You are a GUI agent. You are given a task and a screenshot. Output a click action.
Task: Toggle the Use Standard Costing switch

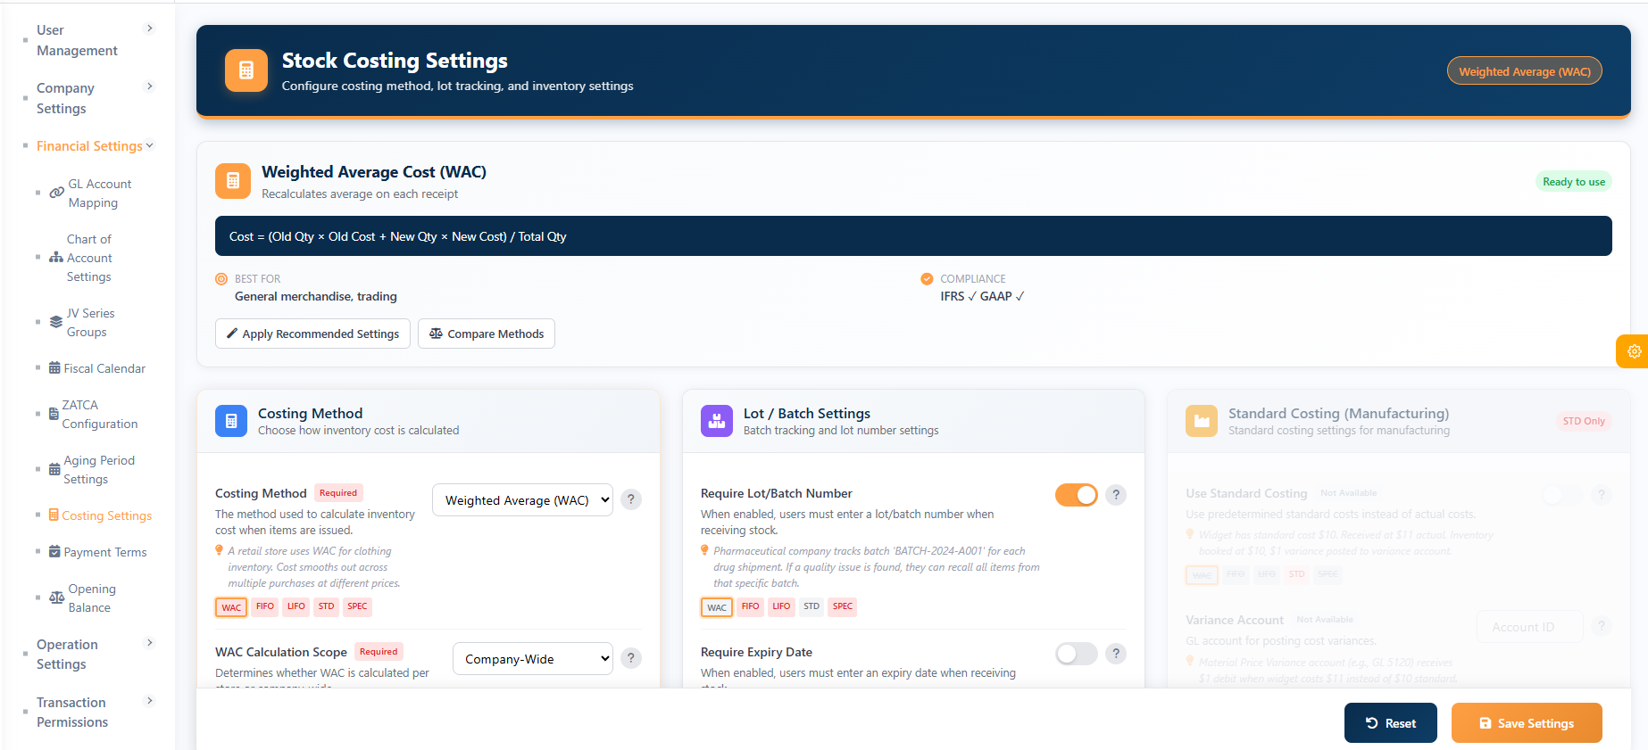pyautogui.click(x=1561, y=495)
